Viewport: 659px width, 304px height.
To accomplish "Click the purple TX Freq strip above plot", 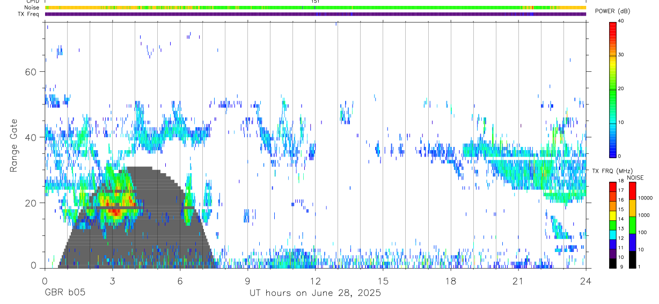I will point(315,14).
